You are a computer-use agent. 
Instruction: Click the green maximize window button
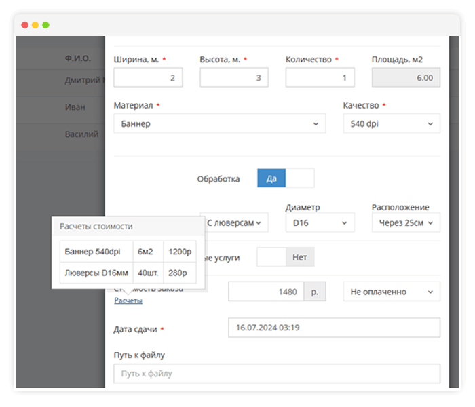pos(45,25)
